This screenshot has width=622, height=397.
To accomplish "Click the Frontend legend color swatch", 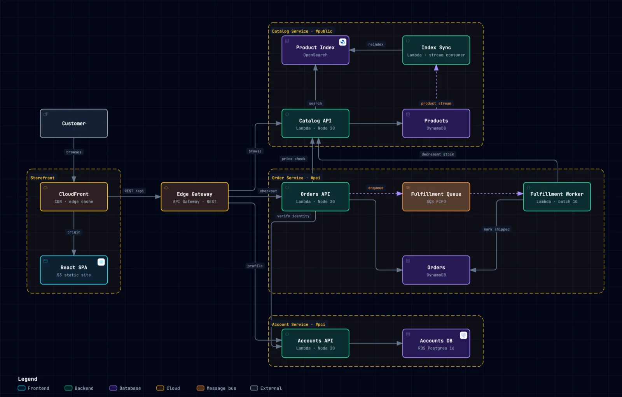I will click(x=21, y=388).
